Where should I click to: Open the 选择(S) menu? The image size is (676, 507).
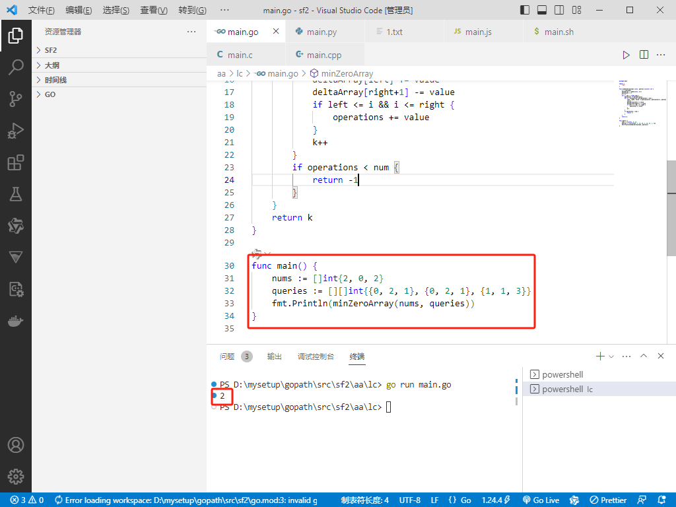[116, 10]
